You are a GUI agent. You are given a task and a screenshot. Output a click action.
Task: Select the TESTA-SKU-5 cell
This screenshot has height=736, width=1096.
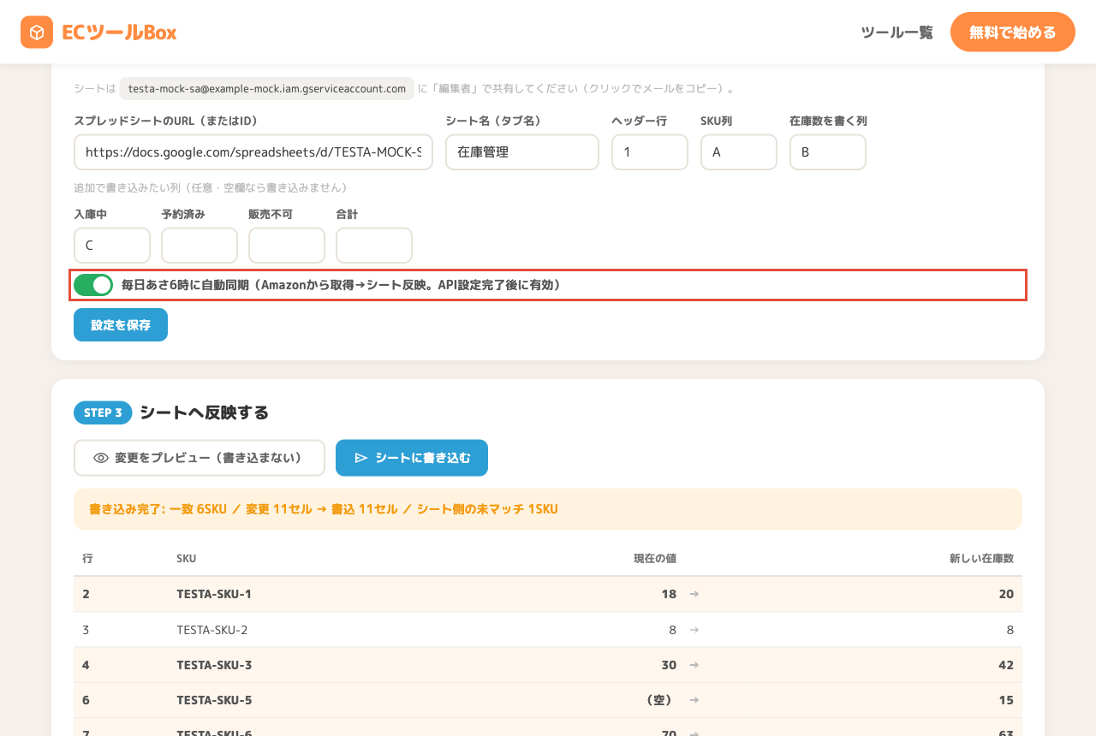[x=214, y=700]
